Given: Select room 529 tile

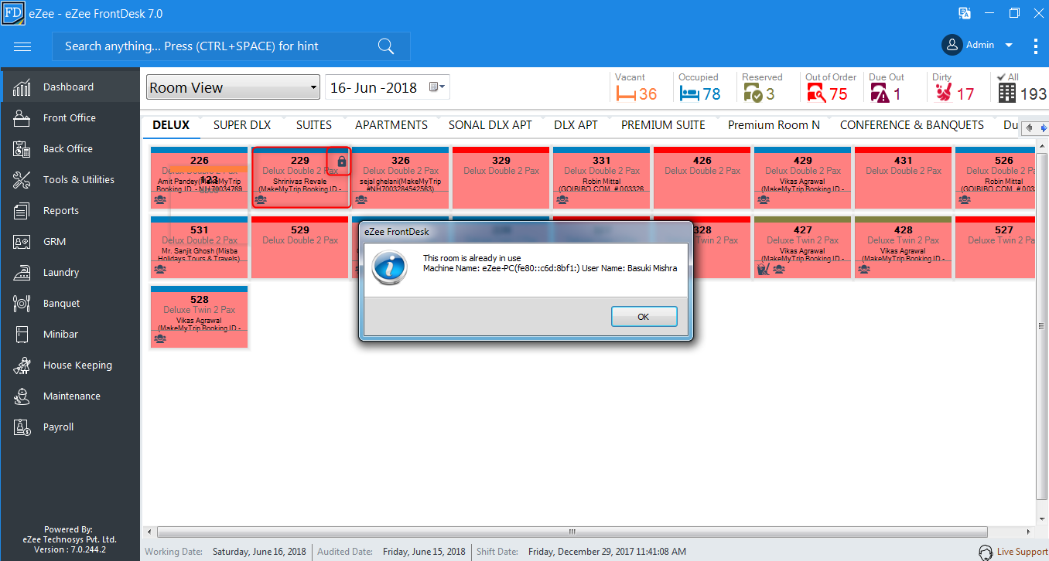Looking at the screenshot, I should click(300, 247).
